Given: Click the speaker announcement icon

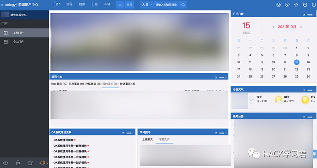Looking at the screenshot, I should [42, 163].
